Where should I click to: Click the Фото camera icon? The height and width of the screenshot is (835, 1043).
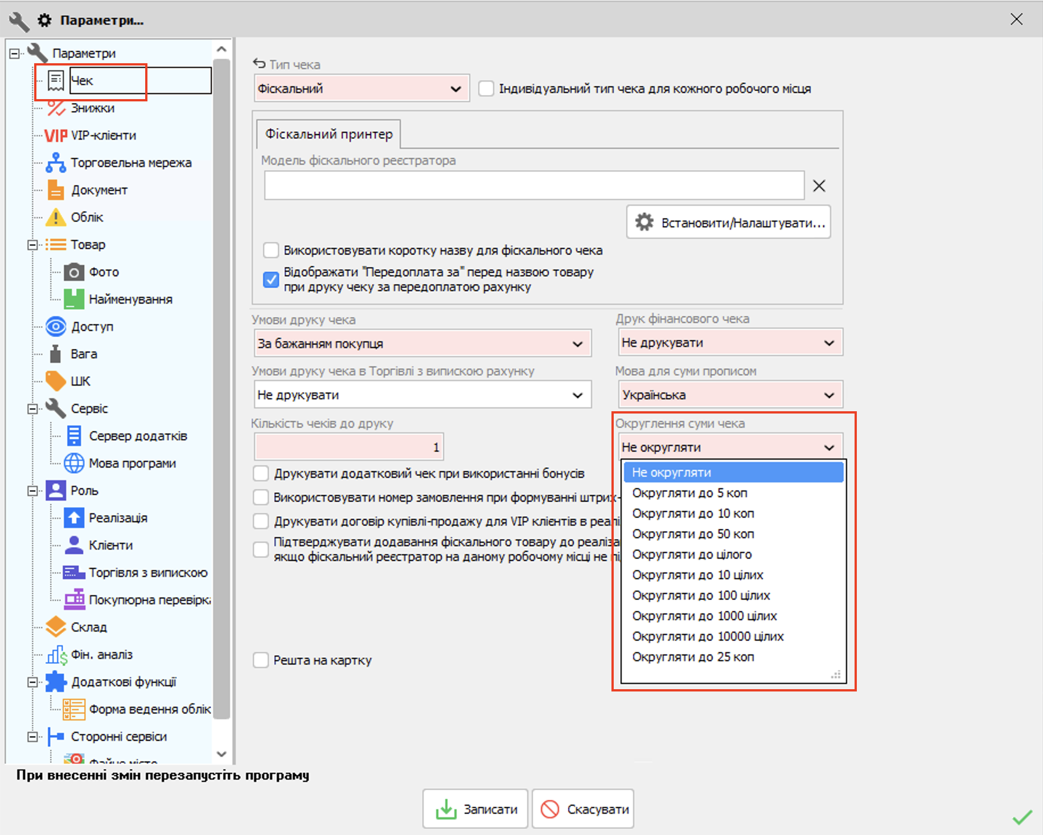74,272
